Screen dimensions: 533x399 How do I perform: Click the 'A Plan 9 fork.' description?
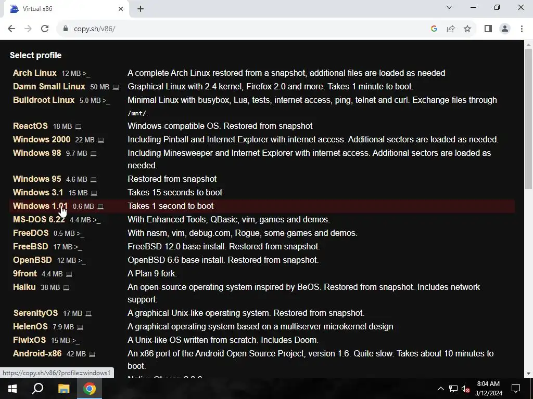(x=152, y=274)
